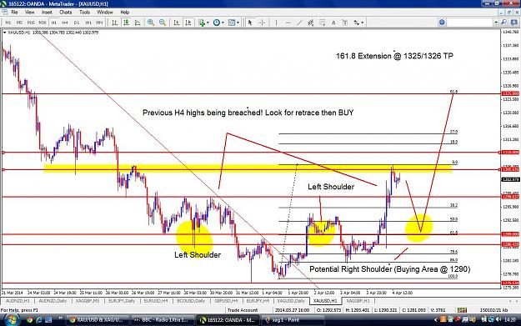Show hidden system tray icons arrow
The height and width of the screenshot is (326, 521).
[435, 320]
